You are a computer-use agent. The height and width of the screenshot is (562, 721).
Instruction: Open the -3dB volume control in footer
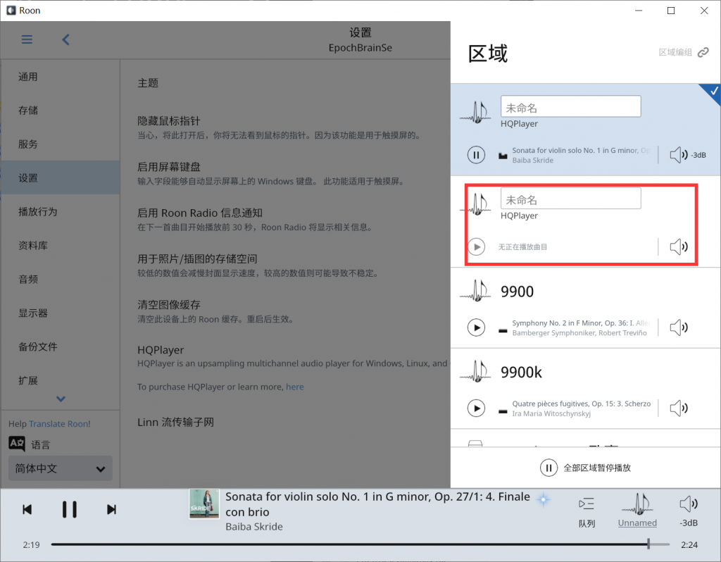click(x=688, y=504)
